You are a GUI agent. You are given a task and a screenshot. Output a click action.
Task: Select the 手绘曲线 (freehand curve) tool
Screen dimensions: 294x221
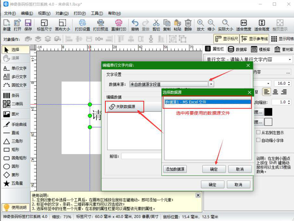pos(14,125)
